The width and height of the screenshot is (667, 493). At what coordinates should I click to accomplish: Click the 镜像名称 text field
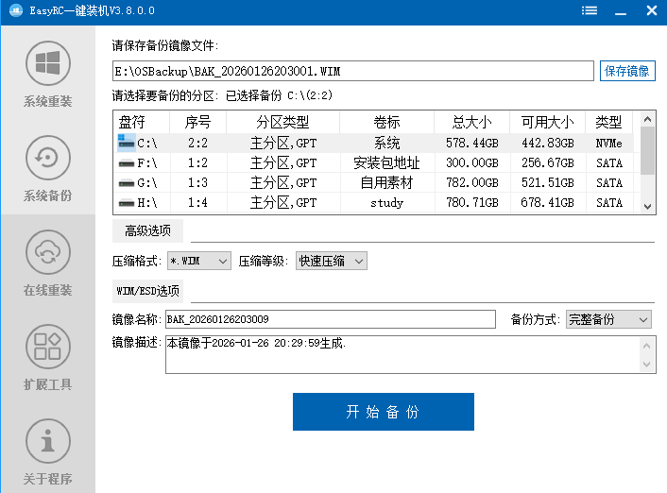pyautogui.click(x=330, y=319)
